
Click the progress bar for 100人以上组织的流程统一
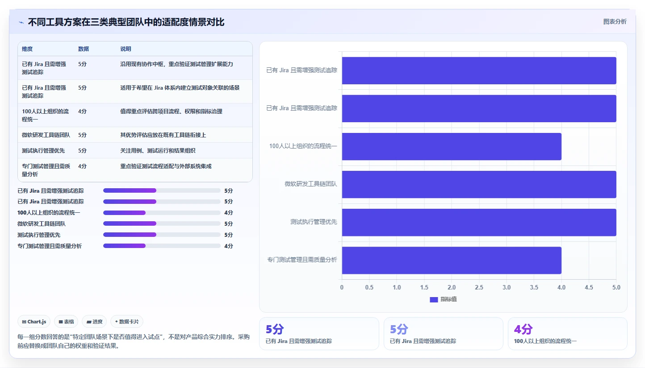pos(162,213)
